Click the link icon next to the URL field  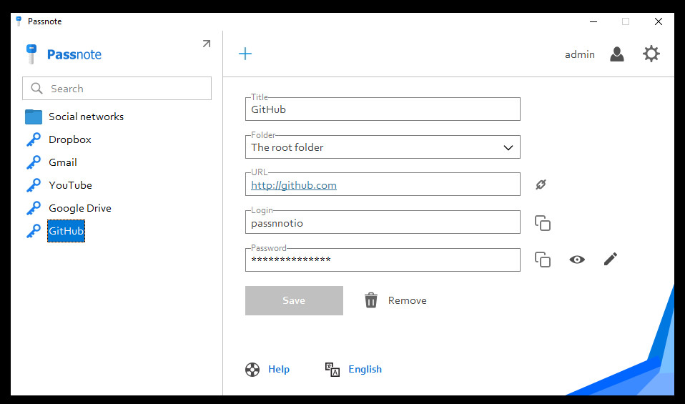click(x=541, y=184)
